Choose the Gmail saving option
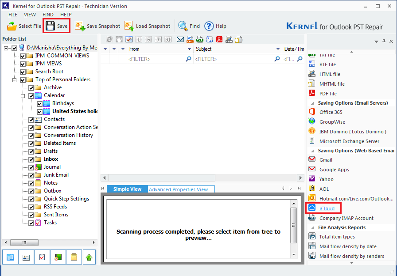The width and height of the screenshot is (397, 276). click(x=326, y=160)
